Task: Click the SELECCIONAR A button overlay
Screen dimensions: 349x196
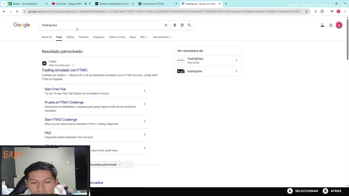Action: [303, 191]
